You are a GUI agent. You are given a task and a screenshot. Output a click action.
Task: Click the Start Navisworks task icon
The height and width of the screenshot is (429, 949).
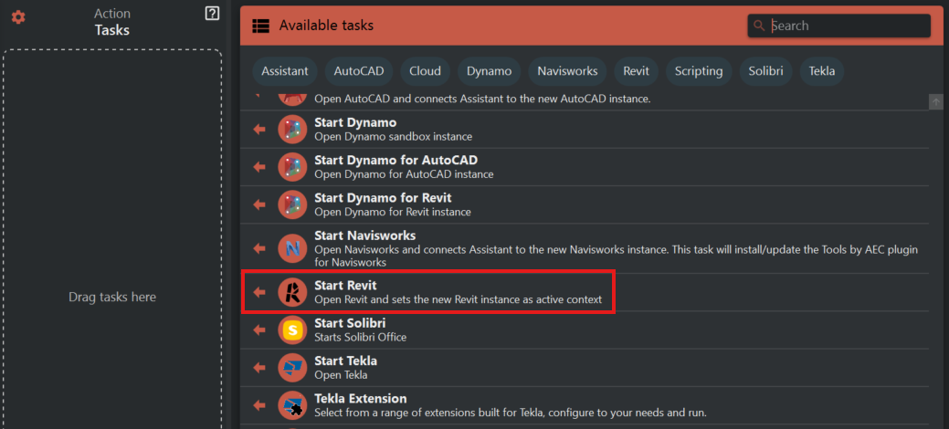pos(292,247)
